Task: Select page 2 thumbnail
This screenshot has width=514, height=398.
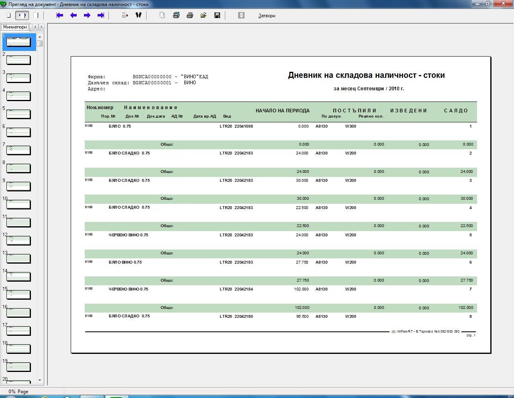Action: pos(18,60)
